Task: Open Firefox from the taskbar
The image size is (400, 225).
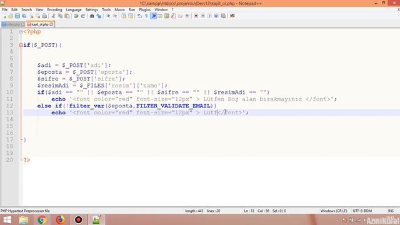Action: click(60, 219)
